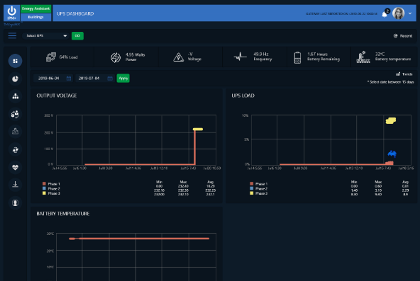Image resolution: width=420 pixels, height=281 pixels.
Task: Toggle Phase 1 swatch in UPS Load legend
Action: tap(251, 183)
